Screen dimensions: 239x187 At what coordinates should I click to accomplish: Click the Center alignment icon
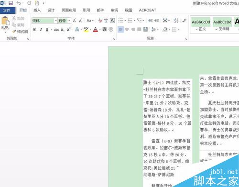127,30
